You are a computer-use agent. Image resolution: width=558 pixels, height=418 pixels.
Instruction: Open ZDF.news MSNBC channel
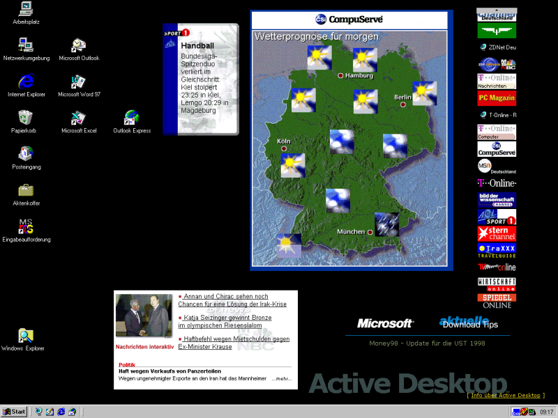[x=497, y=64]
